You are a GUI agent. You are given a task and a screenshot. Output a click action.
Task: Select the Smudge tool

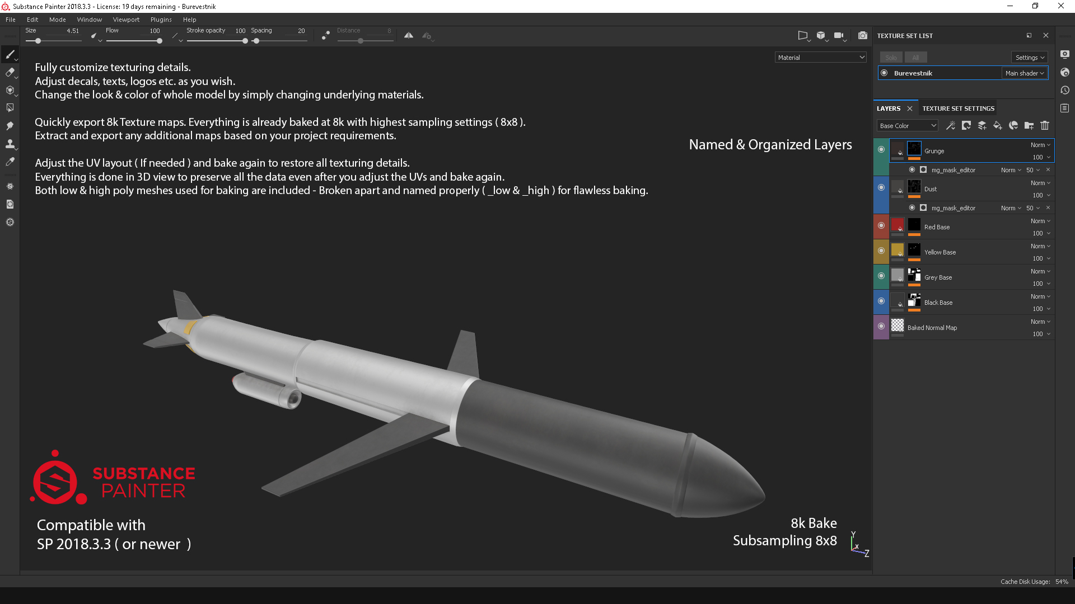pyautogui.click(x=10, y=126)
